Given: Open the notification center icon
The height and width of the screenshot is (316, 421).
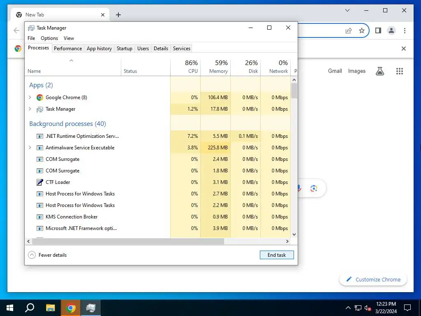Looking at the screenshot, I should 407,308.
